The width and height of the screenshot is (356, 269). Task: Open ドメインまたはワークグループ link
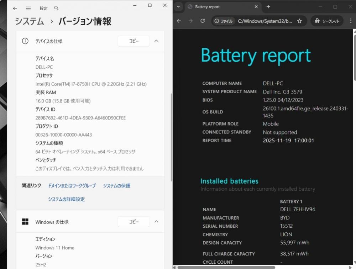(x=72, y=186)
